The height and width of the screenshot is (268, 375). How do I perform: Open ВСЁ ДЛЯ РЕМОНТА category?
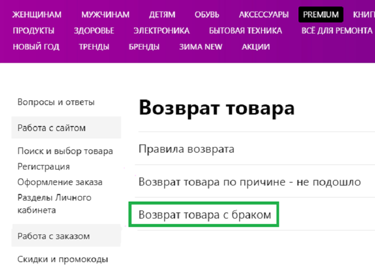336,30
